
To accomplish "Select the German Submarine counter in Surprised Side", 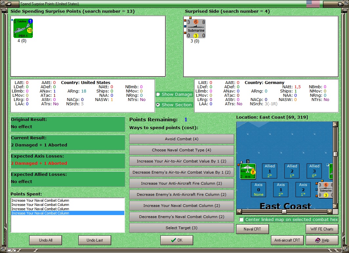I will click(x=196, y=29).
